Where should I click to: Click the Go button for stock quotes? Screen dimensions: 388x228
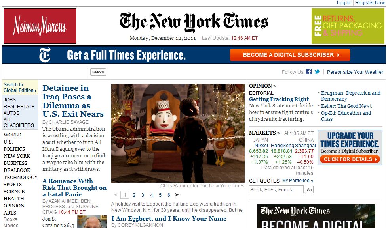pos(309,190)
